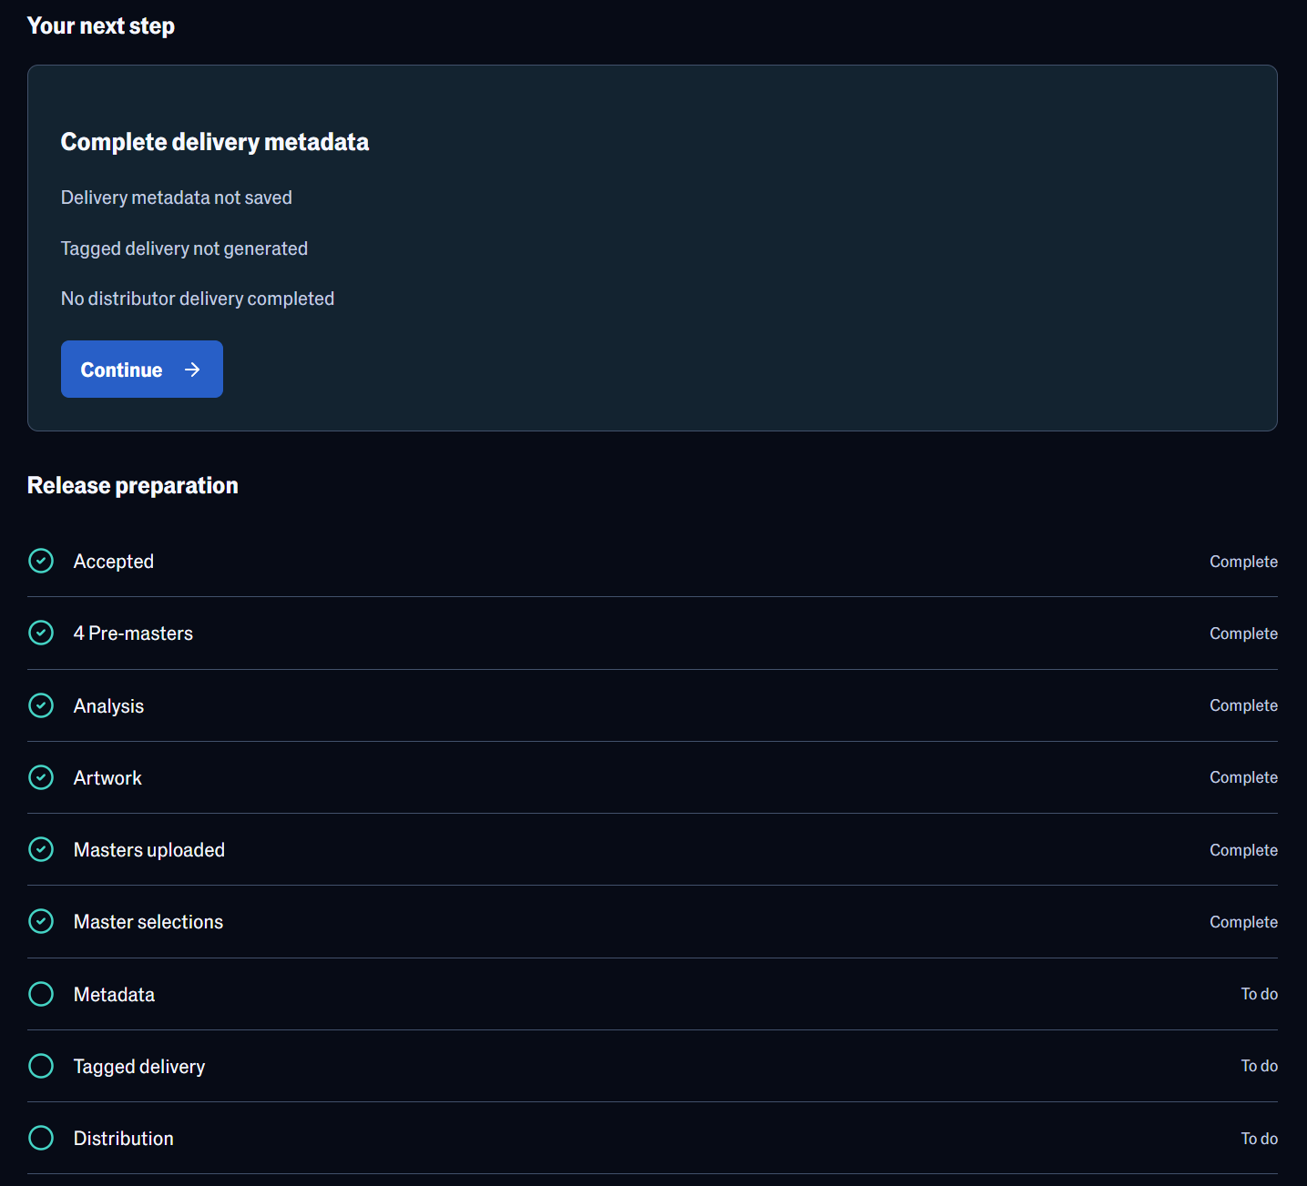The image size is (1307, 1186).
Task: Click Complete status on 4 Pre-masters row
Action: [1243, 634]
